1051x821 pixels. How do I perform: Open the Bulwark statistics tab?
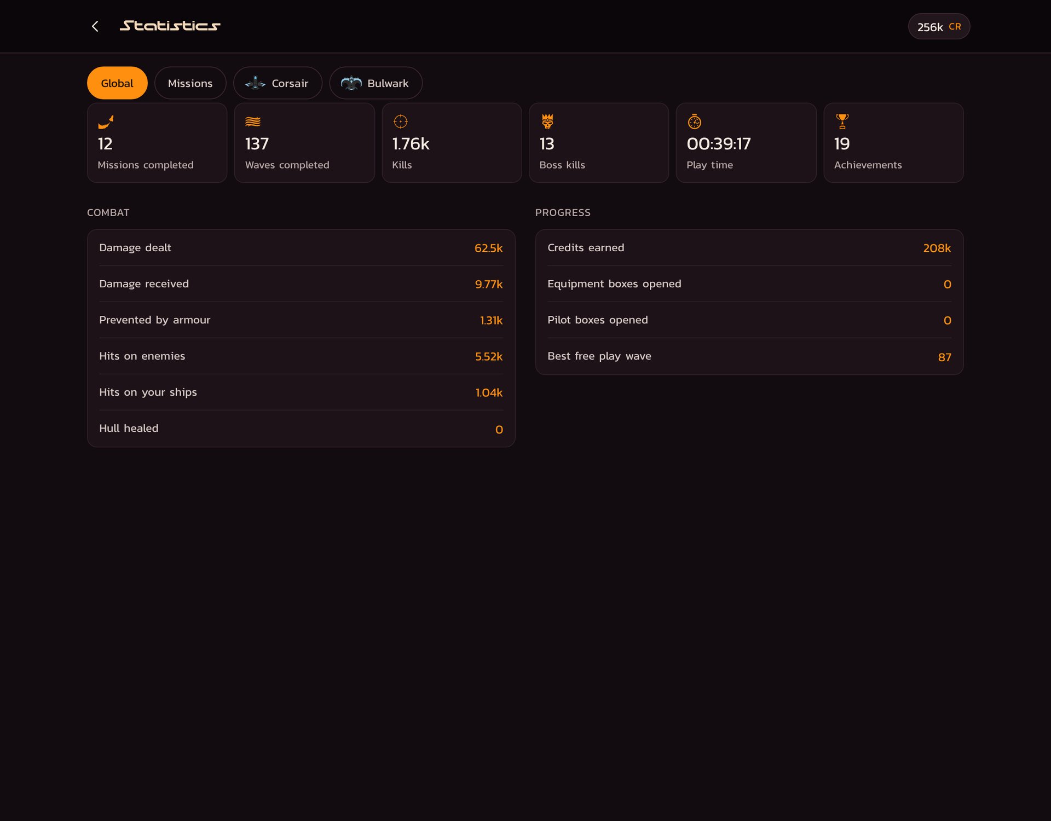point(376,83)
